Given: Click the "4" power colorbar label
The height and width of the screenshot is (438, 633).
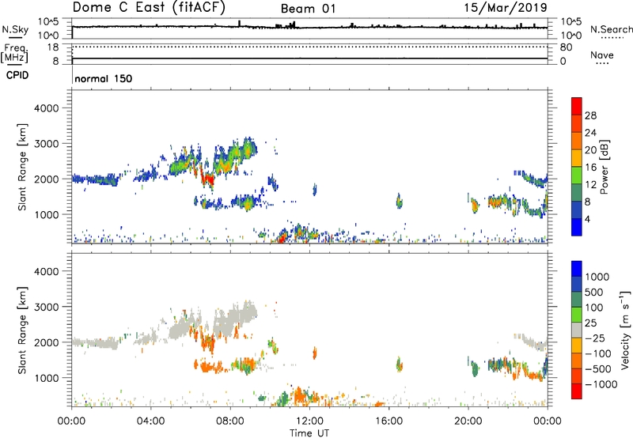Looking at the screenshot, I should pos(587,219).
